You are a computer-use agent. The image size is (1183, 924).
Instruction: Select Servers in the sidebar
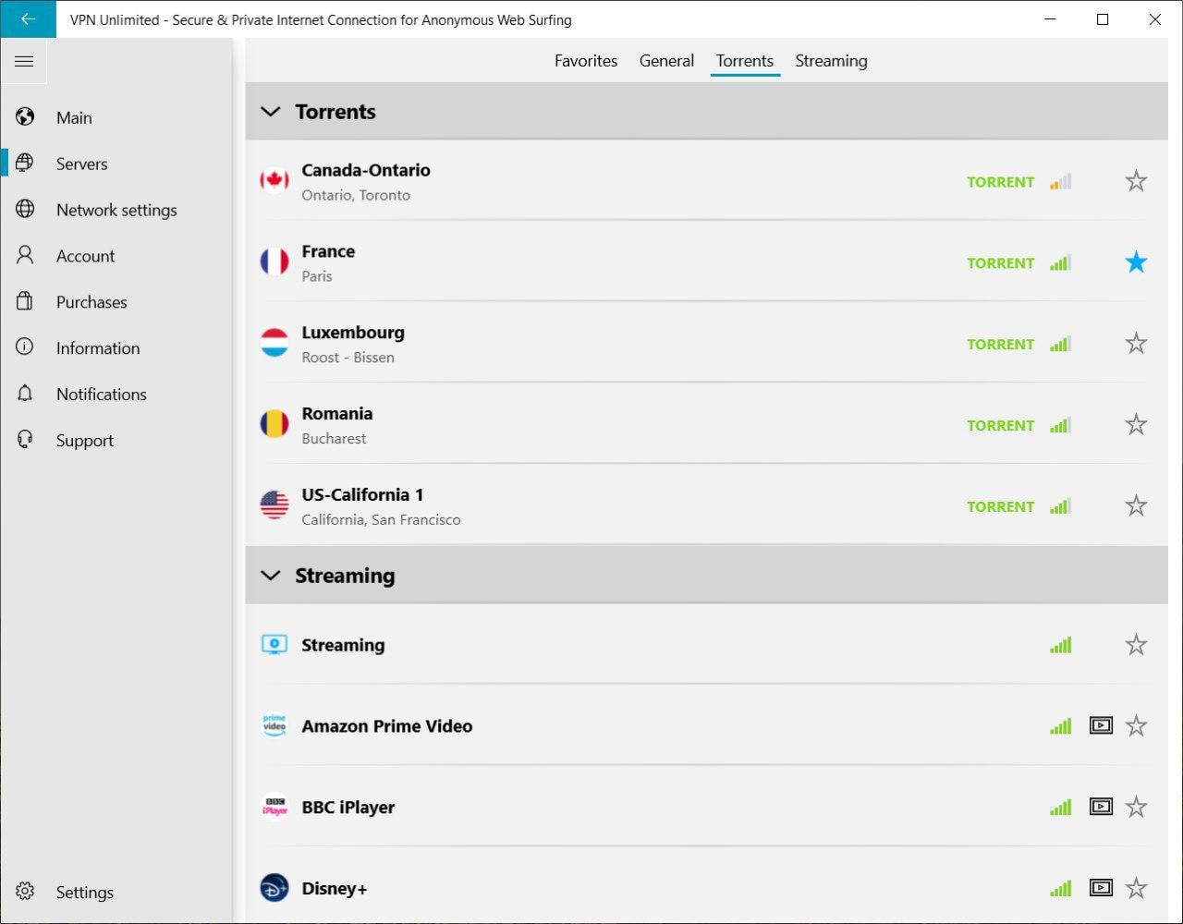(116, 164)
